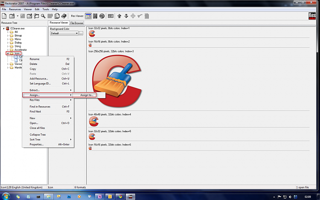Click the Save As toolbar icon
320x200 pixels.
coord(29,16)
